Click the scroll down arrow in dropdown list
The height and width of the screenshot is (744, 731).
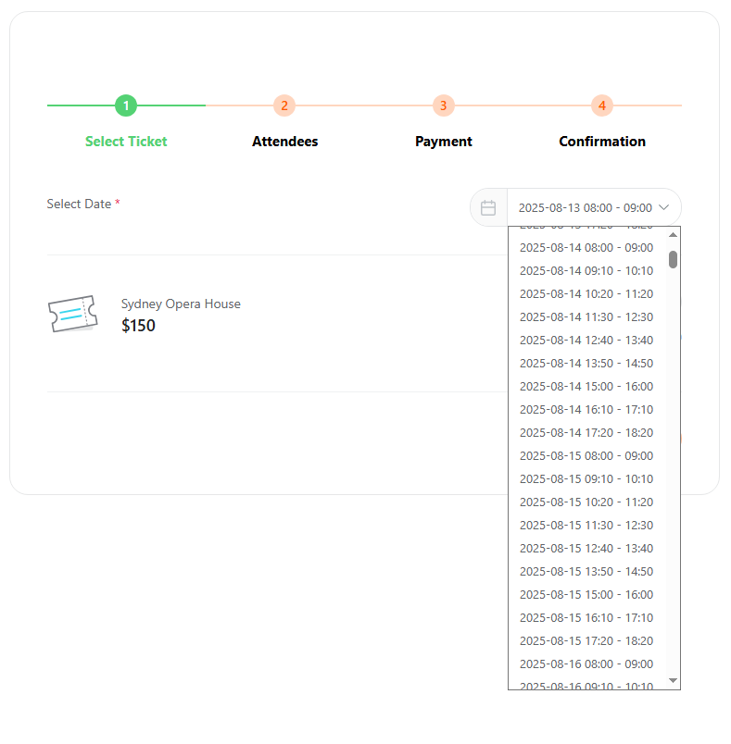(673, 681)
